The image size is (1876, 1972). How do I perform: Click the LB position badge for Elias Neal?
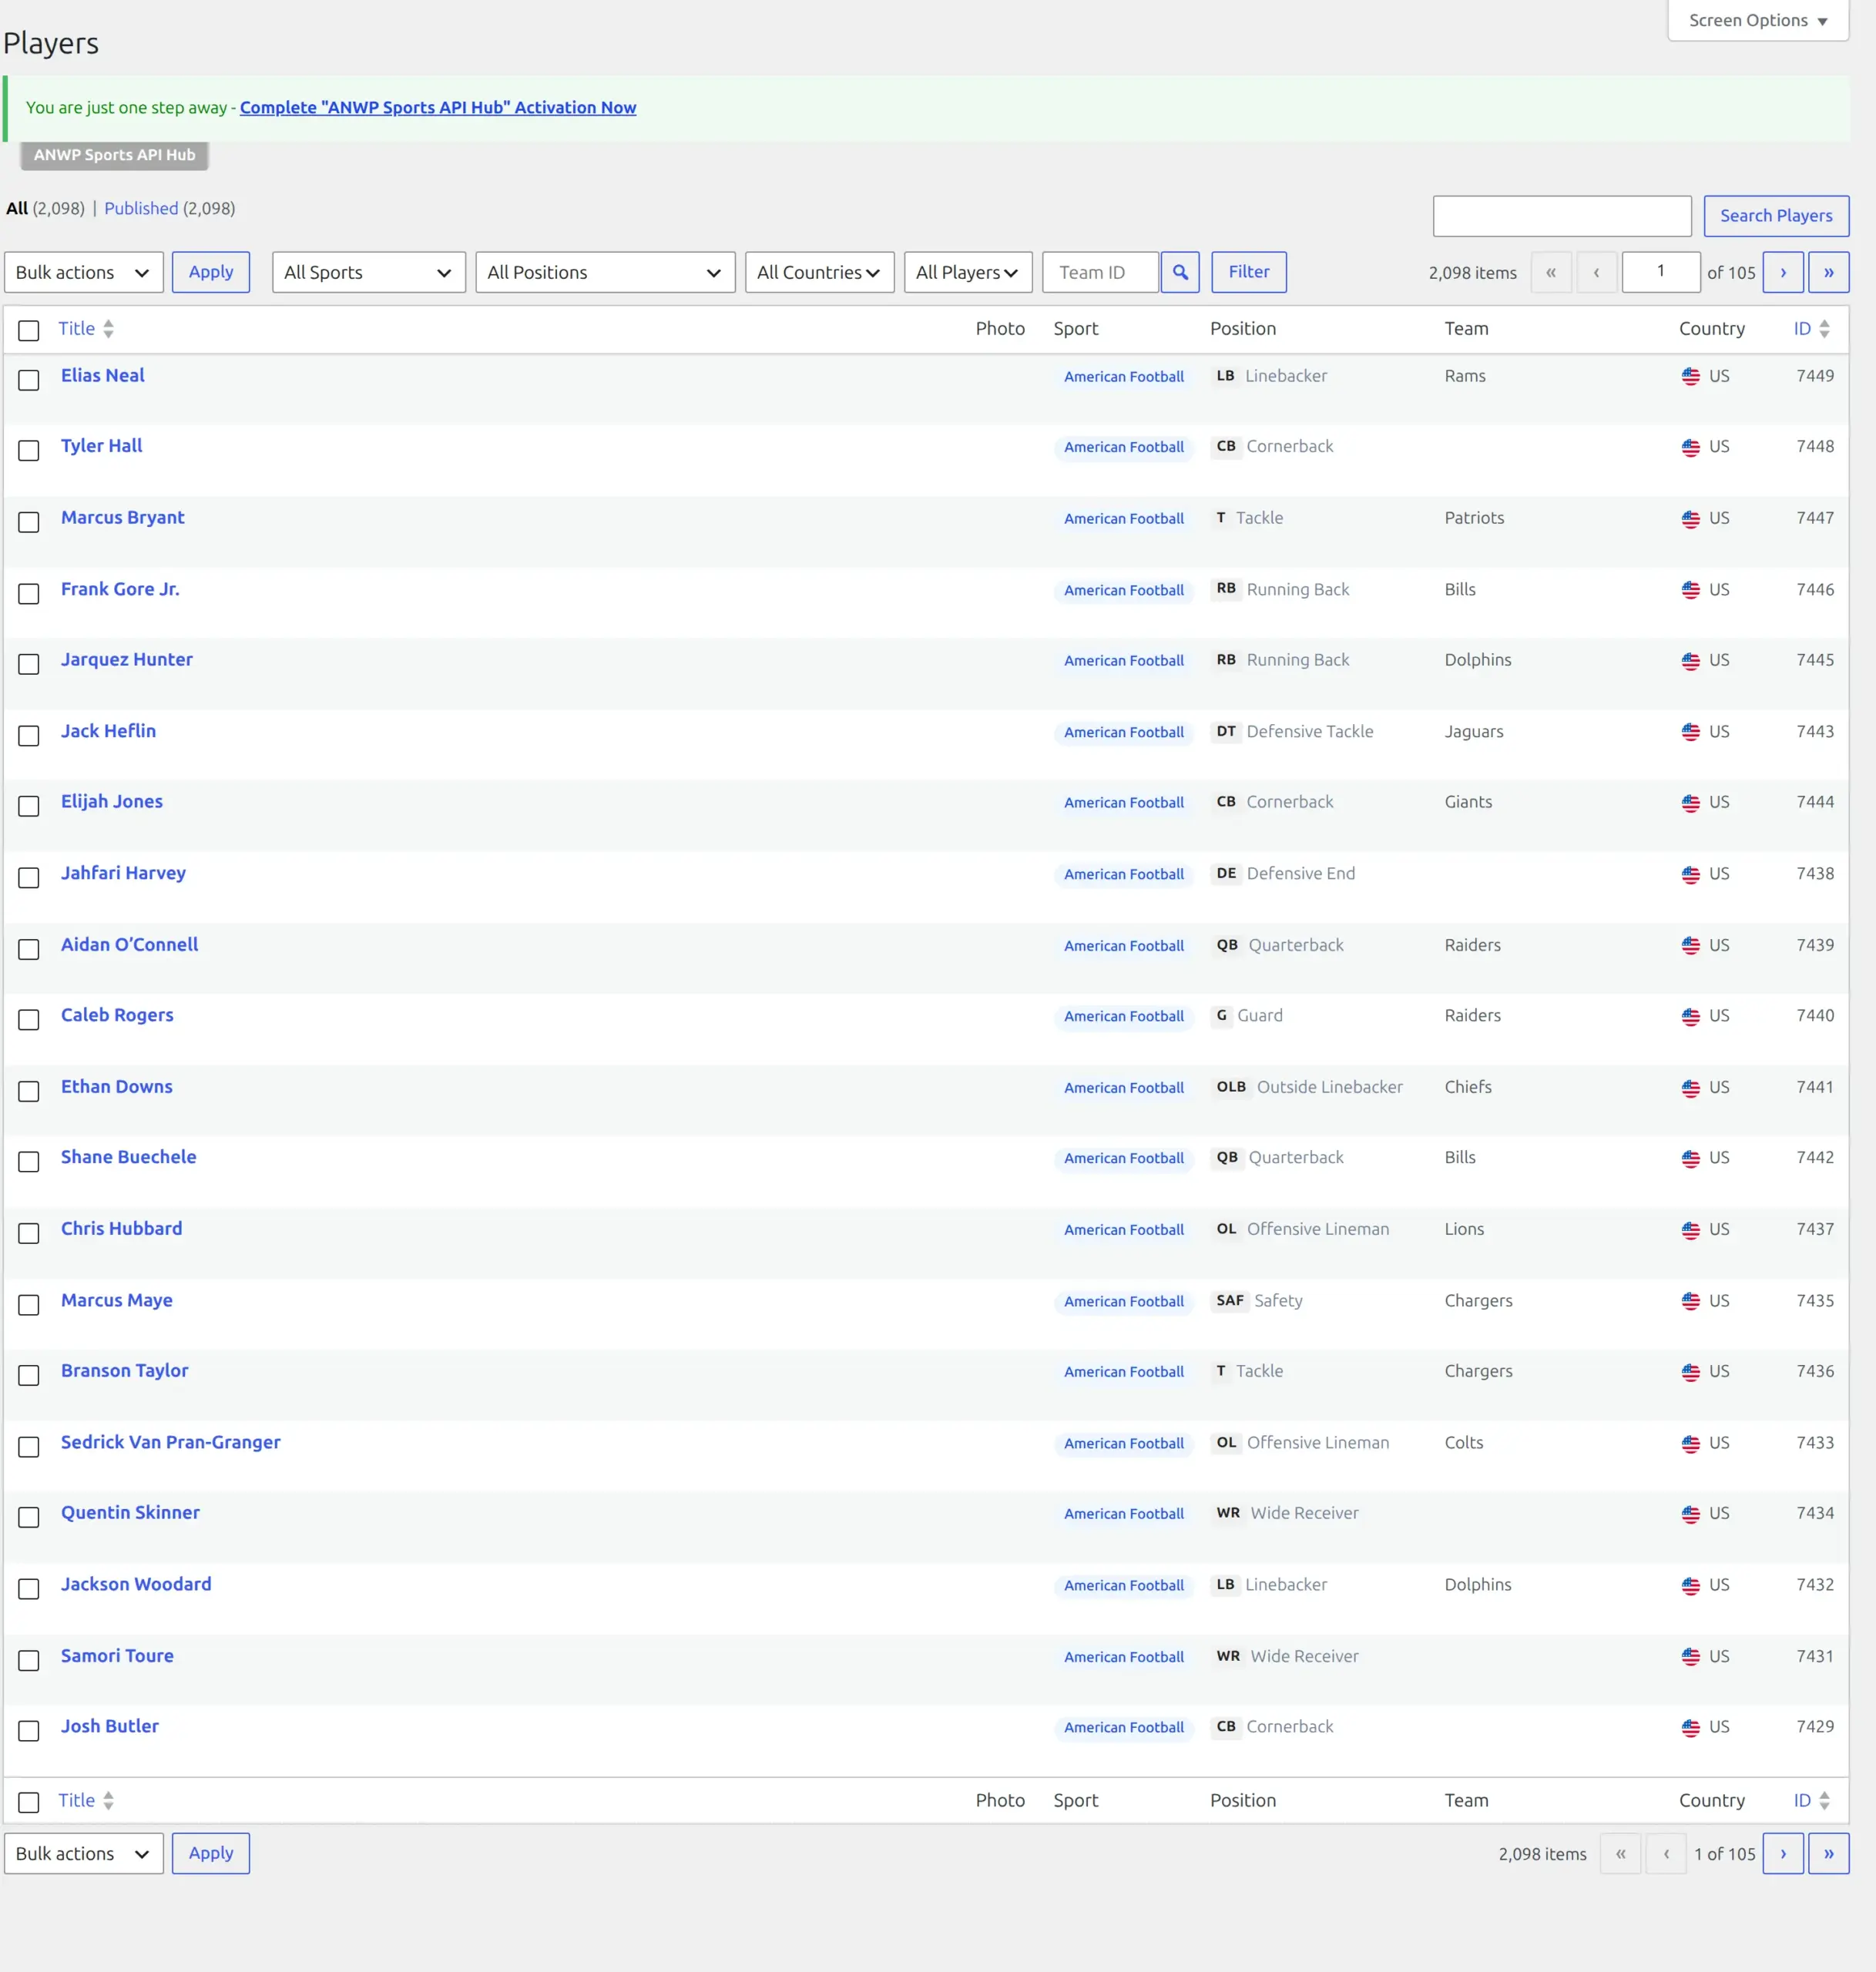(1225, 376)
